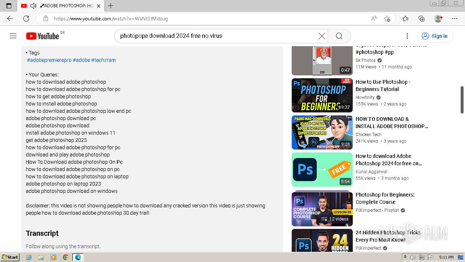Go back with browser back arrow

pyautogui.click(x=10, y=19)
